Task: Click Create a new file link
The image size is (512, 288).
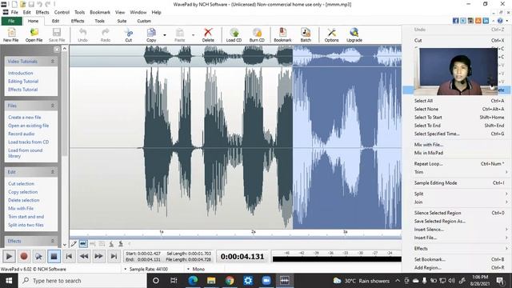Action: tap(25, 118)
